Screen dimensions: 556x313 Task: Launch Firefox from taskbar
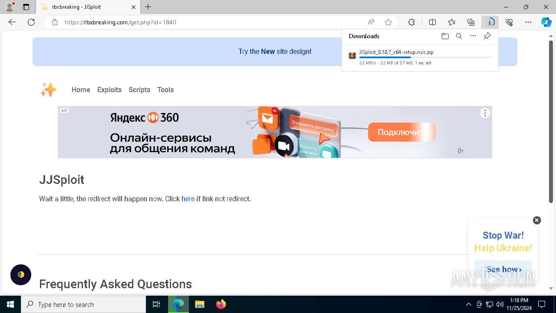221,304
